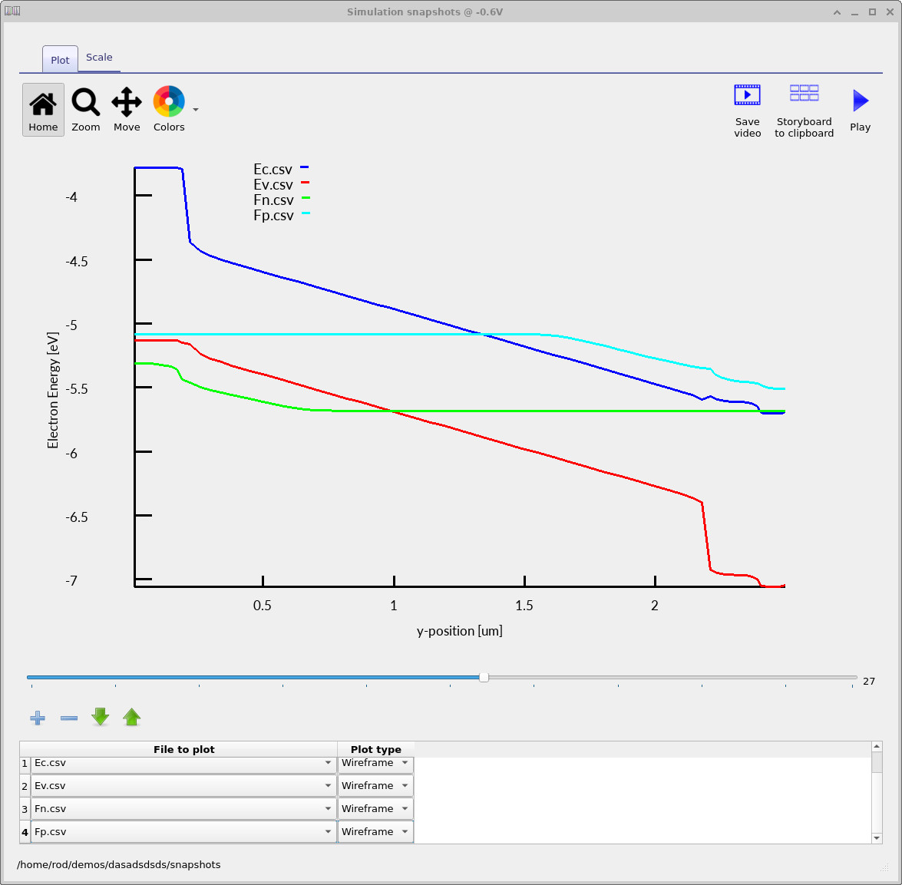902x885 pixels.
Task: Click the snapshot slider handle
Action: (x=484, y=678)
